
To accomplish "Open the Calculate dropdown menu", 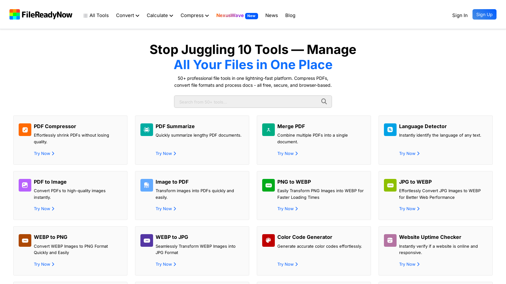I will point(160,15).
